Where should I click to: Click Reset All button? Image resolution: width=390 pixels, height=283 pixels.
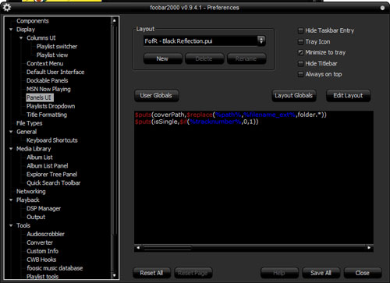coord(151,273)
